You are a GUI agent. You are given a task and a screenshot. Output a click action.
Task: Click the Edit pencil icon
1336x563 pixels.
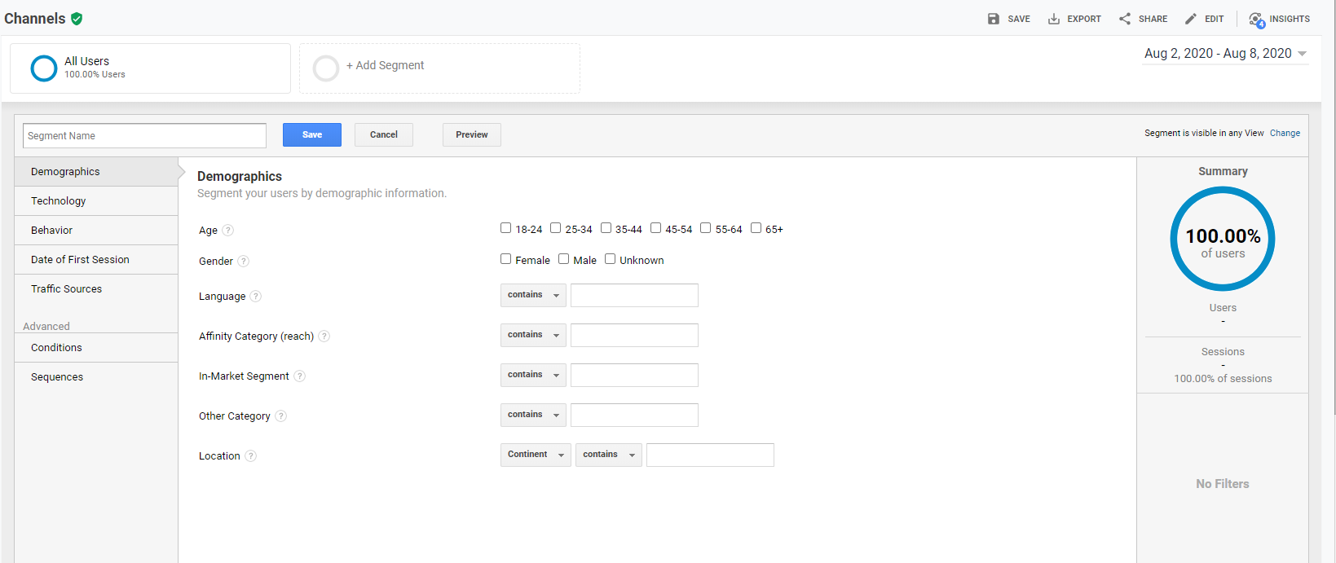(1191, 19)
